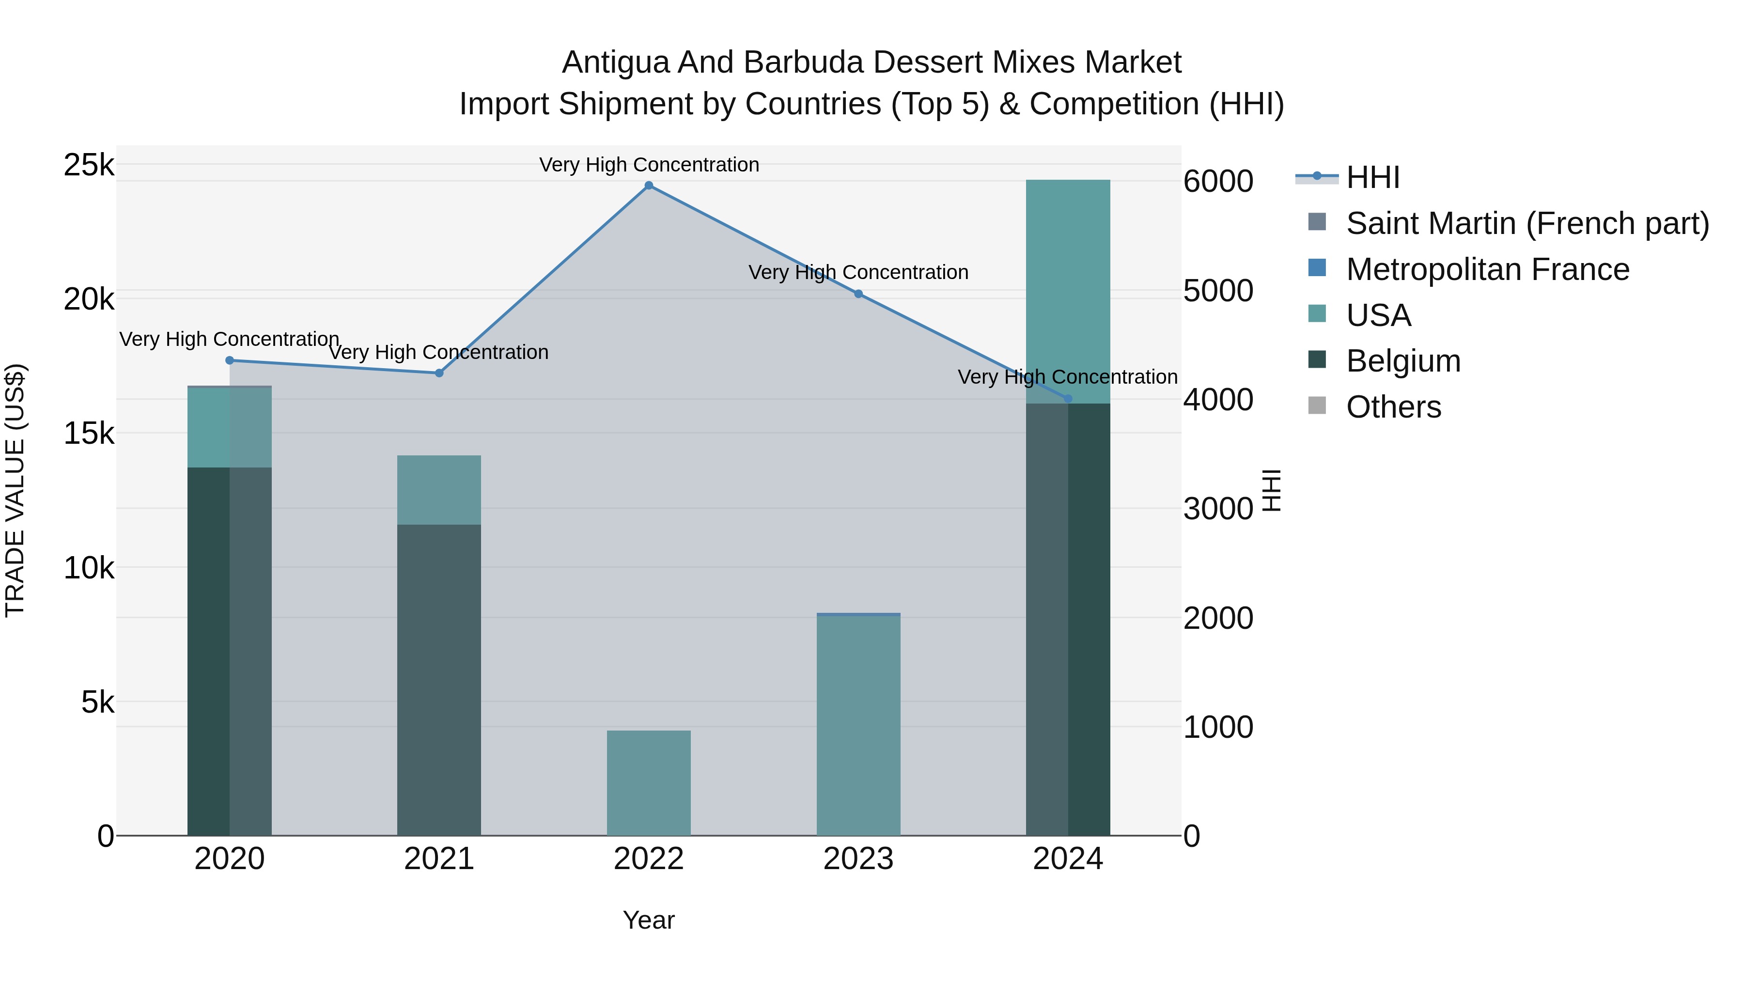Toggle the HHI legend entry

pyautogui.click(x=1347, y=177)
